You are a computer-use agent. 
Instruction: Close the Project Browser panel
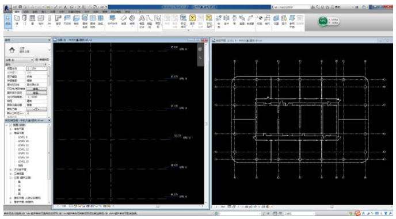pyautogui.click(x=49, y=120)
